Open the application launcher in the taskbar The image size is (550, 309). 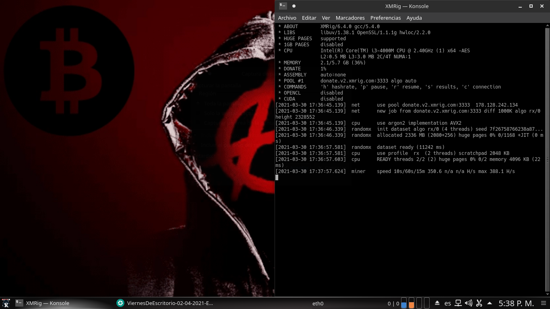pyautogui.click(x=6, y=303)
